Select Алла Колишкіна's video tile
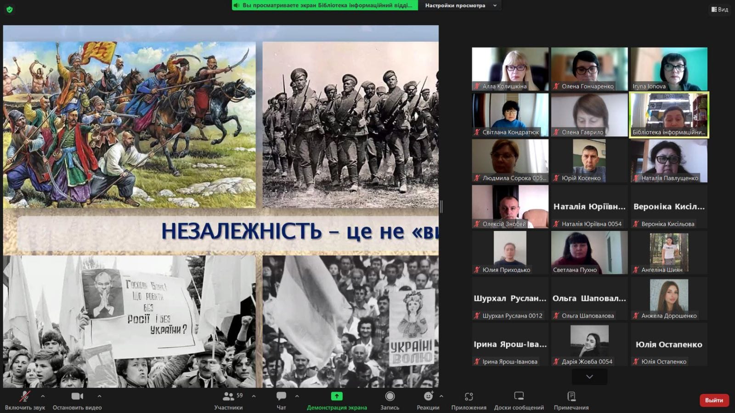This screenshot has width=735, height=413. [x=510, y=69]
